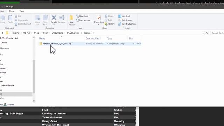Click the Copy to icon
The width and height of the screenshot is (224, 126).
pyautogui.click(x=45, y=18)
